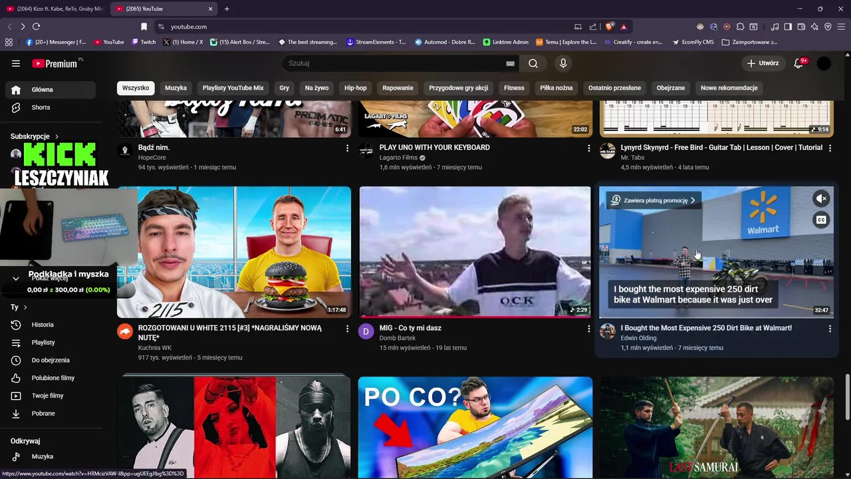
Task: Open more options for MIG - Co ty mi dasz
Action: (x=588, y=329)
